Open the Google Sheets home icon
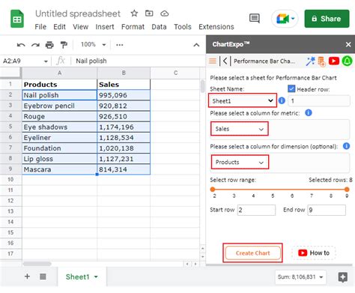This screenshot has width=355, height=293. pyautogui.click(x=17, y=19)
